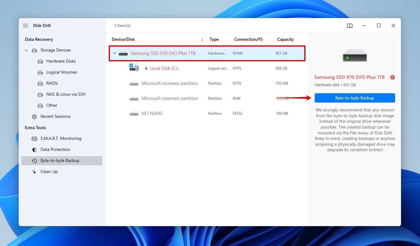Select the Local Disk (C:) row name
The height and width of the screenshot is (246, 420).
pyautogui.click(x=164, y=68)
